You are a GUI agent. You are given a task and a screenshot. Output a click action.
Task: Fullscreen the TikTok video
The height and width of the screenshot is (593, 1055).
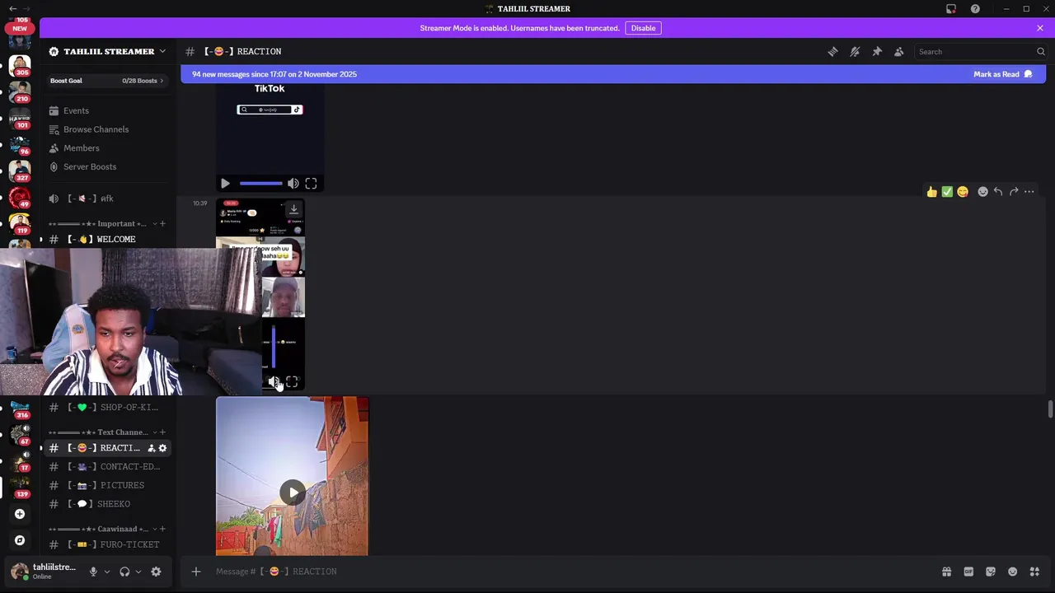point(311,184)
